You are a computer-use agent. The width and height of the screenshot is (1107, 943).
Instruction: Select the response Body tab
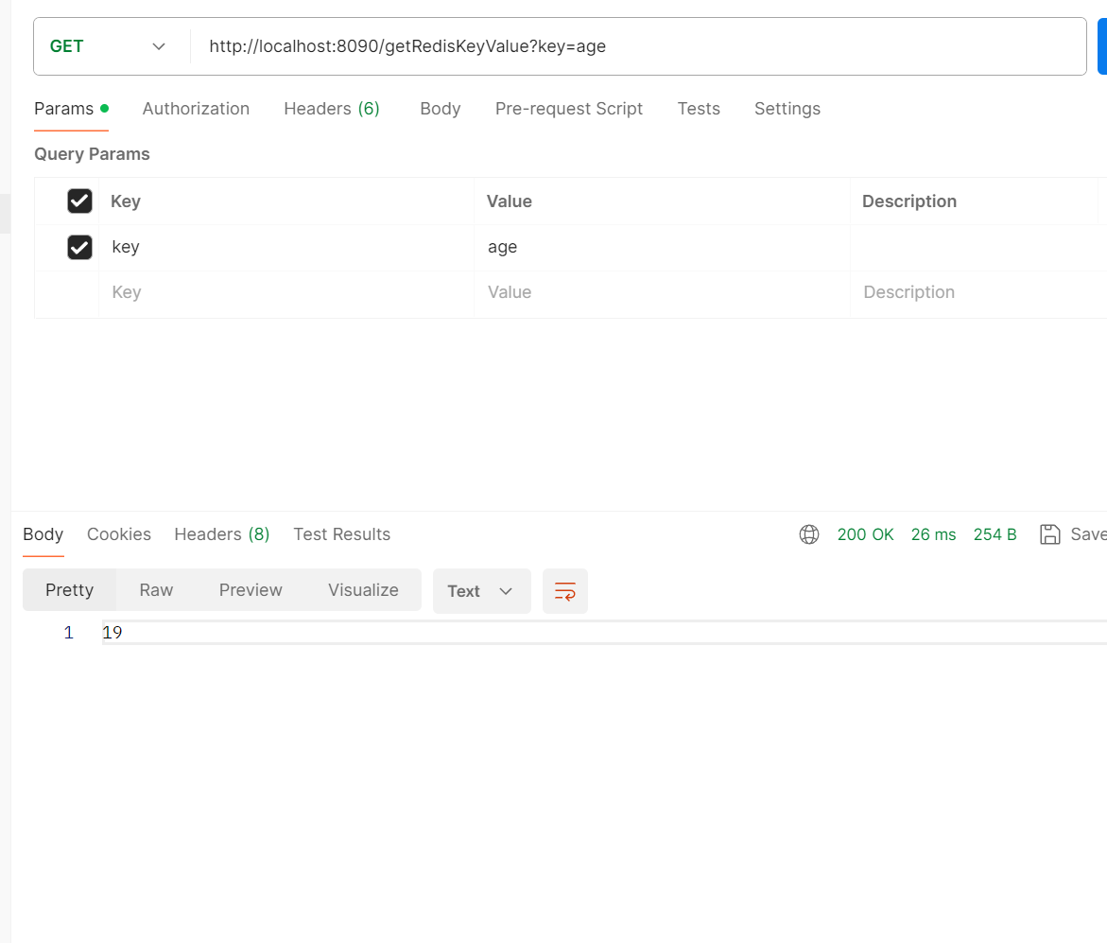pos(43,534)
